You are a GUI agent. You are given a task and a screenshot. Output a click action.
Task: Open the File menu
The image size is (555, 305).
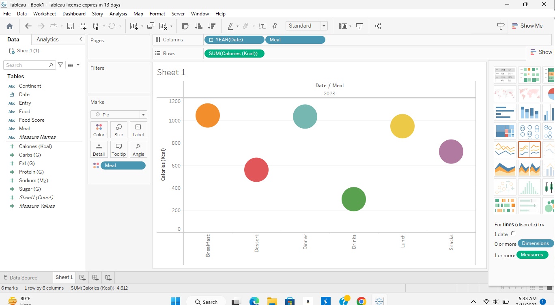point(7,13)
